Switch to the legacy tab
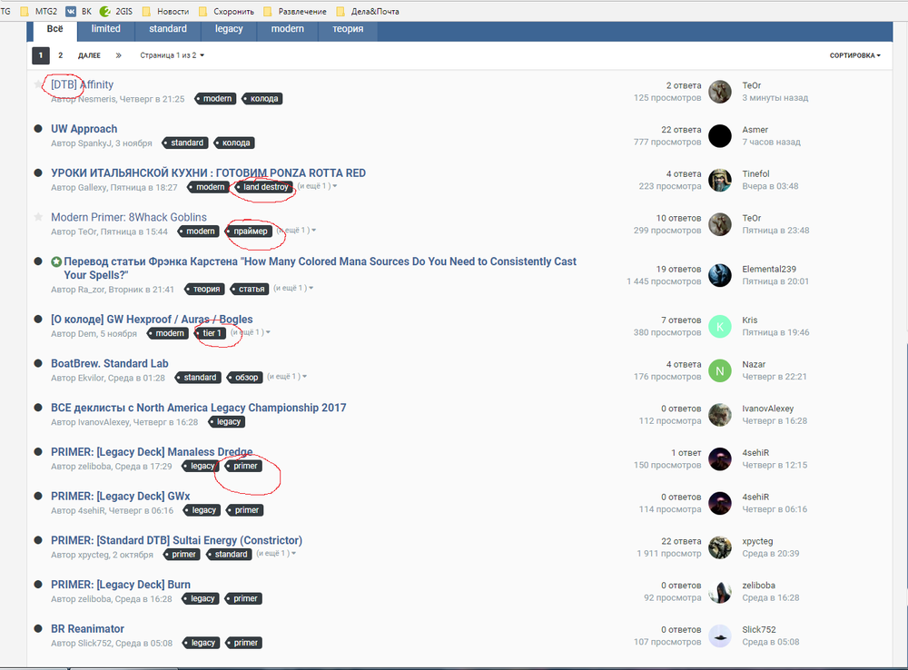The width and height of the screenshot is (908, 670). (229, 29)
